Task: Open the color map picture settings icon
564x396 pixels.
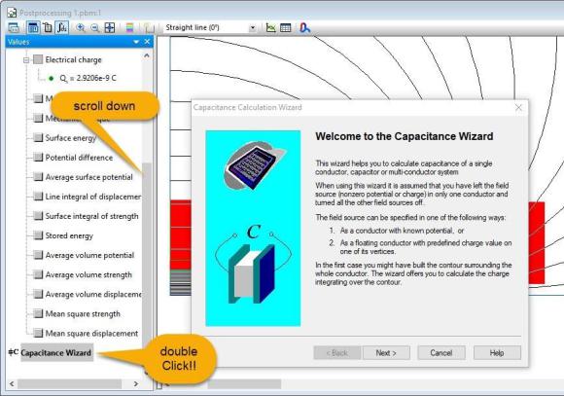Action: (x=130, y=27)
